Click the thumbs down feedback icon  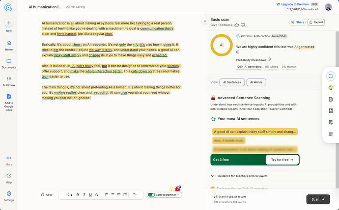click(x=243, y=25)
